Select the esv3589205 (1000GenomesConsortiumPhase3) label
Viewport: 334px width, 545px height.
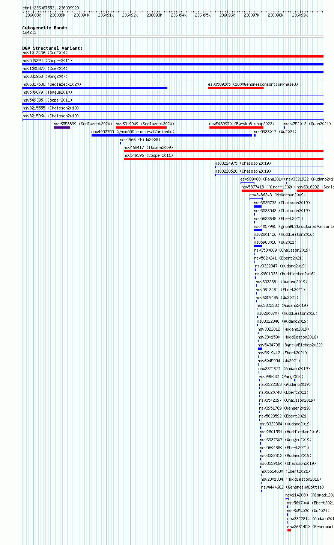click(253, 84)
